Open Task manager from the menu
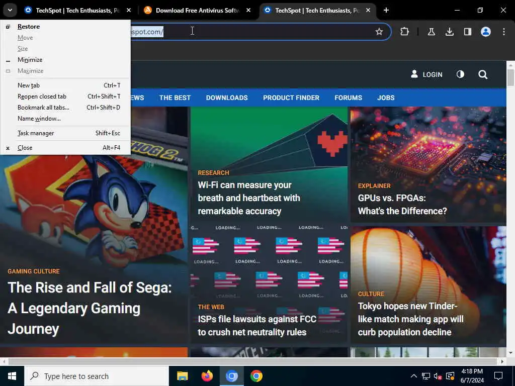This screenshot has height=386, width=515. coord(65,133)
